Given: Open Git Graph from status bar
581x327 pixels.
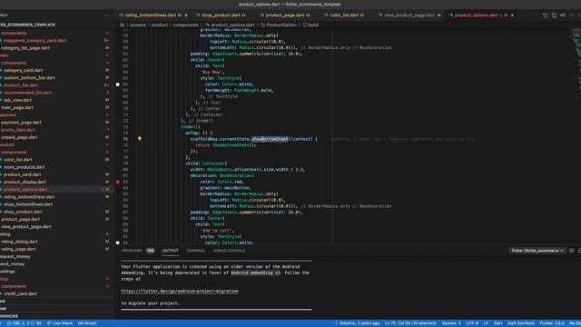Looking at the screenshot, I should (87, 323).
